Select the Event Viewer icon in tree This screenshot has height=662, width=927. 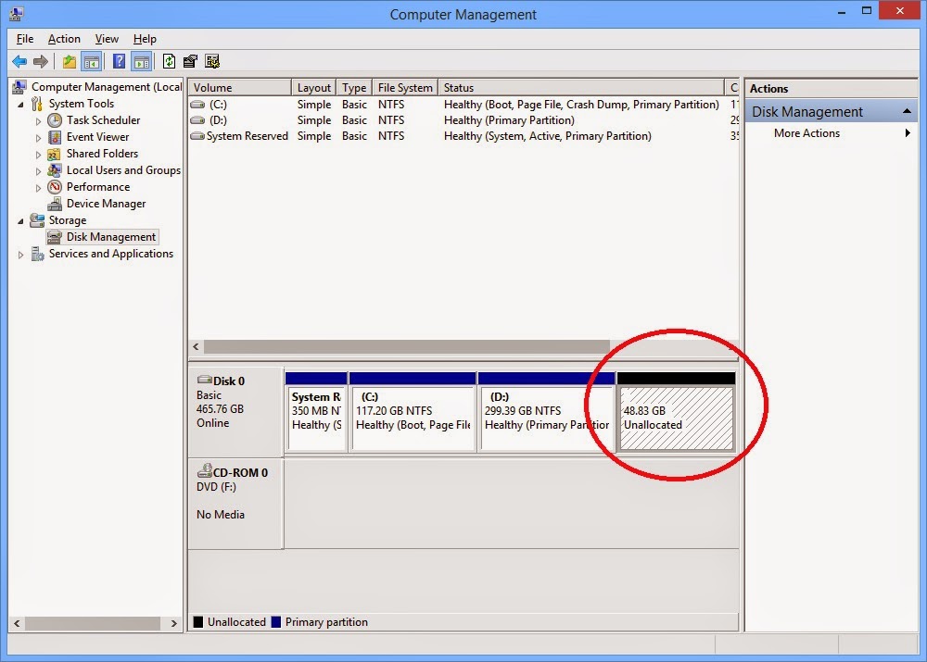pyautogui.click(x=55, y=137)
